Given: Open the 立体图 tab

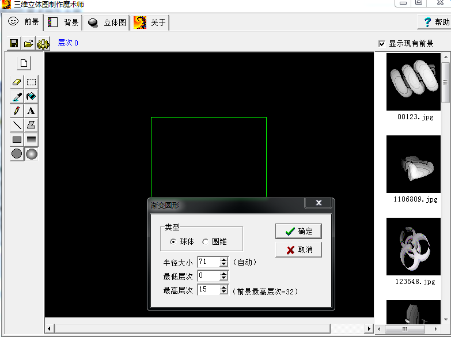Looking at the screenshot, I should (107, 22).
